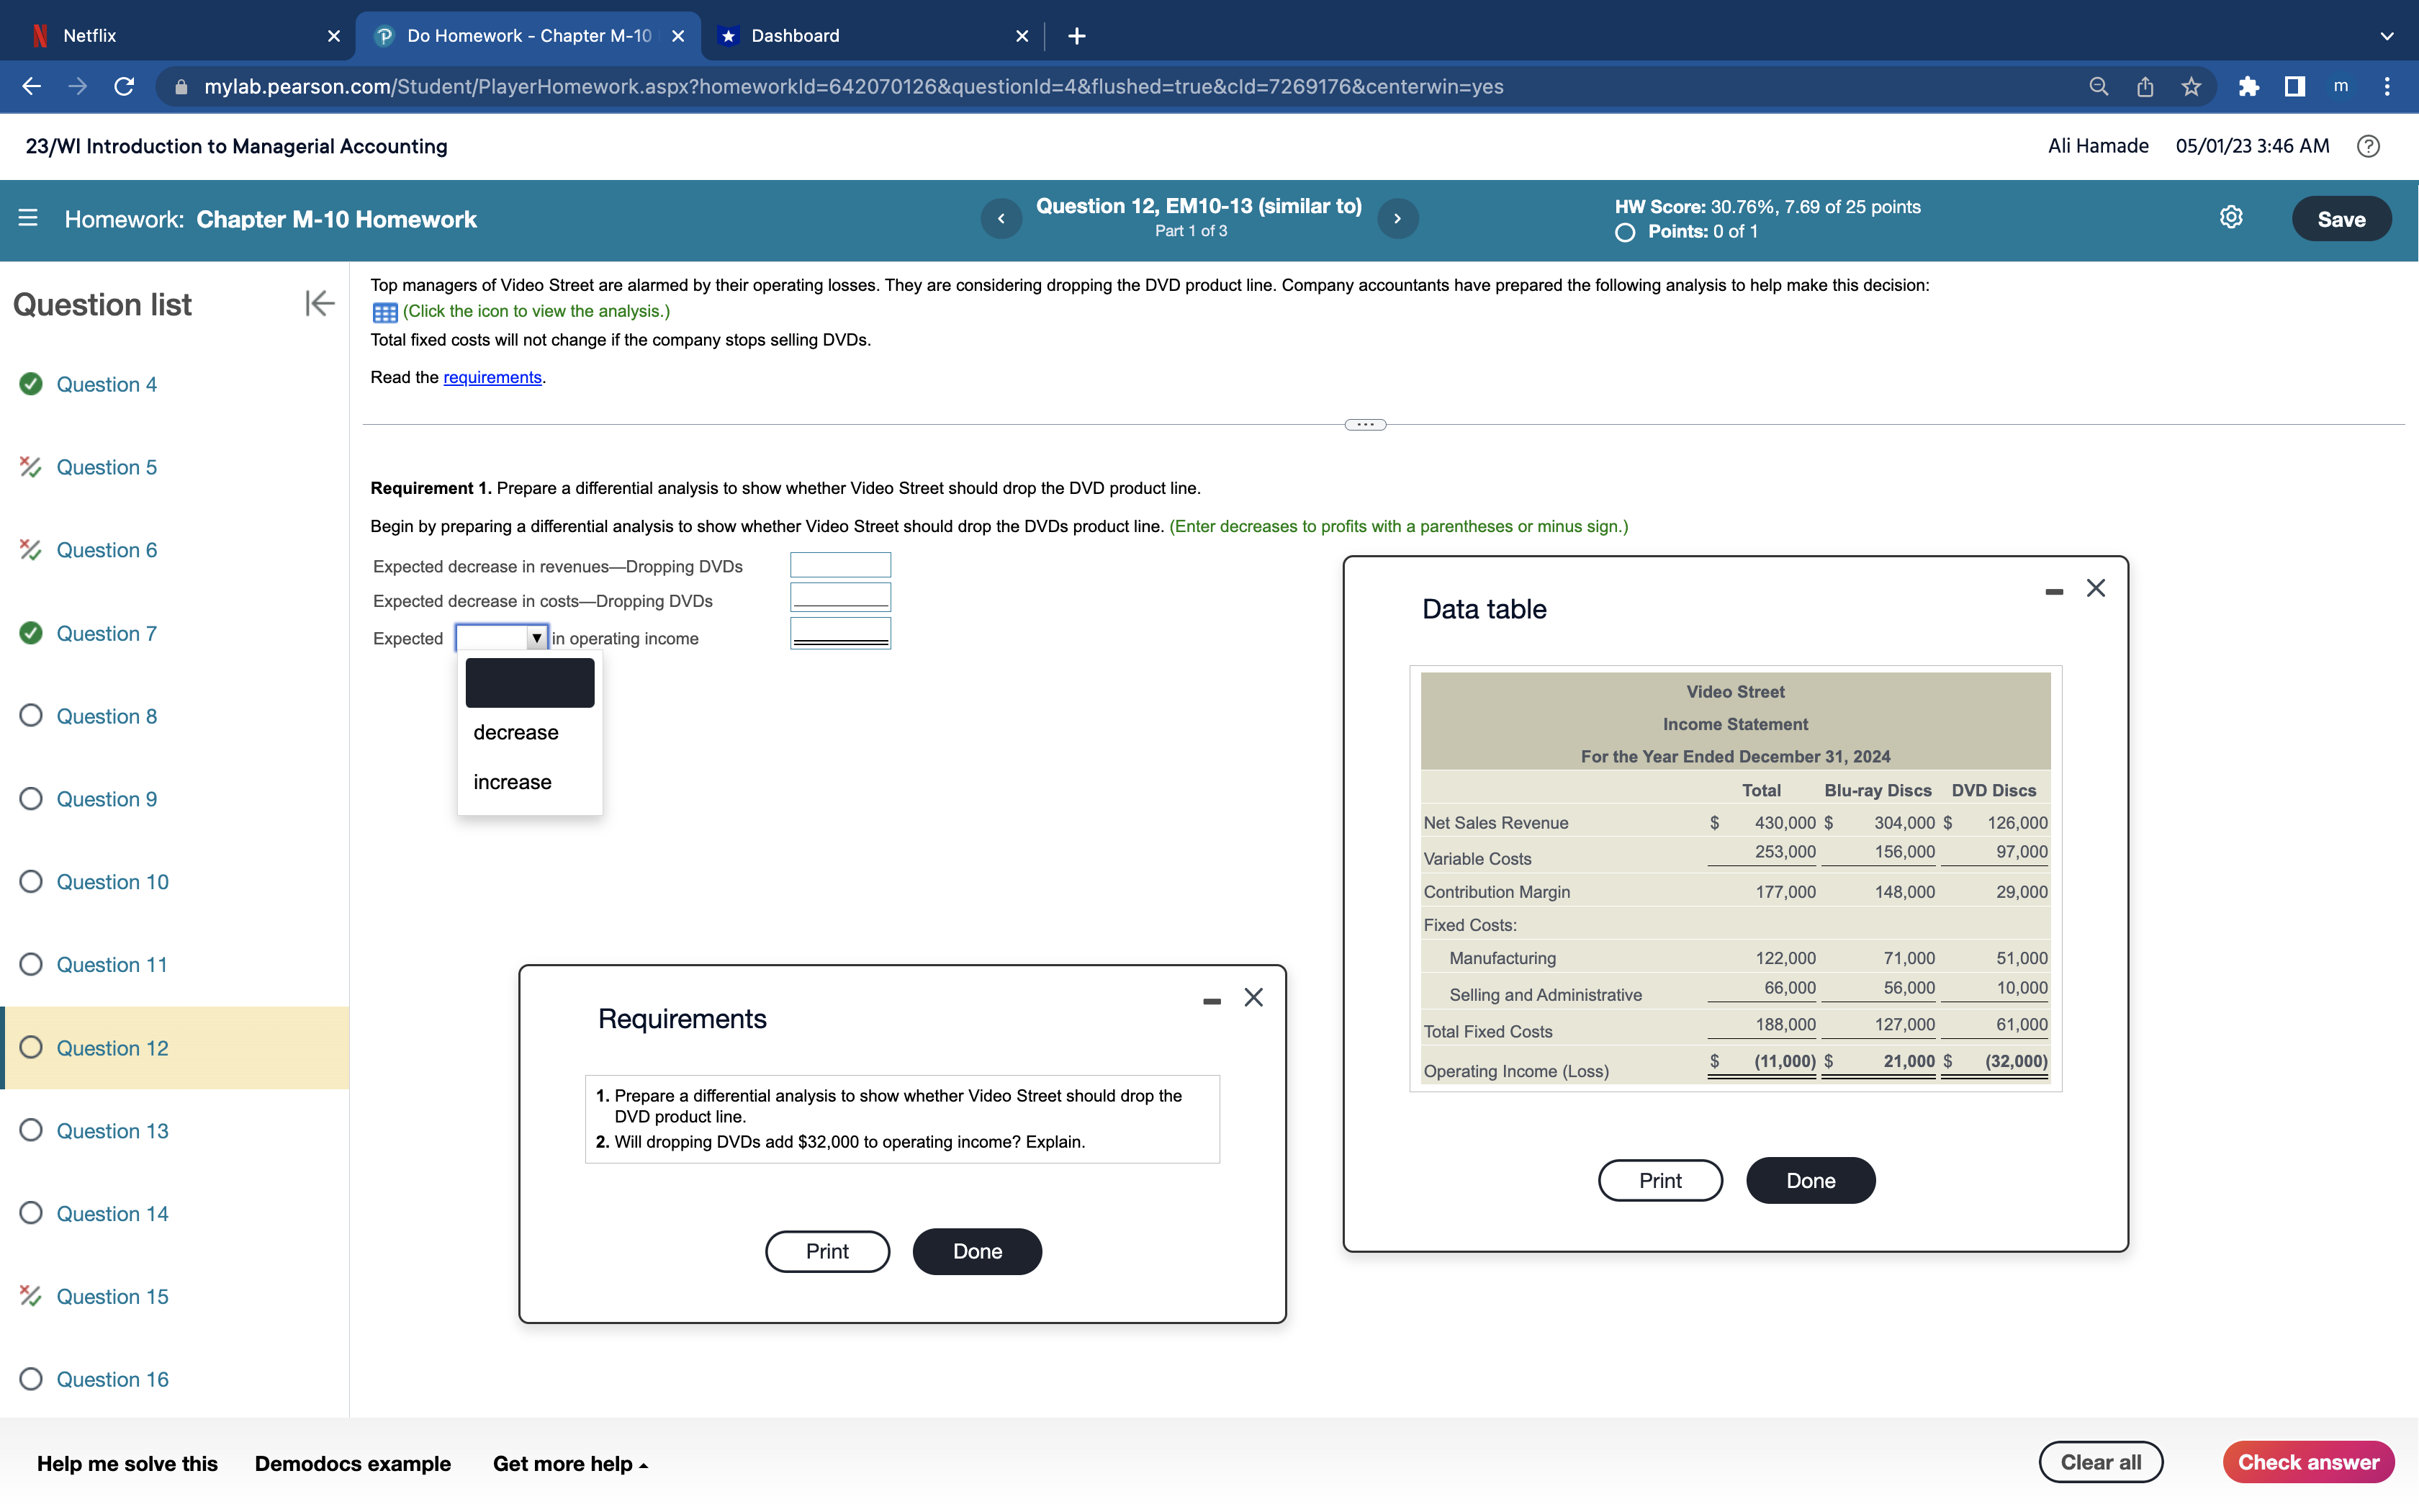Viewport: 2419px width, 1512px height.
Task: Choose 'increase' from the dropdown list
Action: pos(513,782)
